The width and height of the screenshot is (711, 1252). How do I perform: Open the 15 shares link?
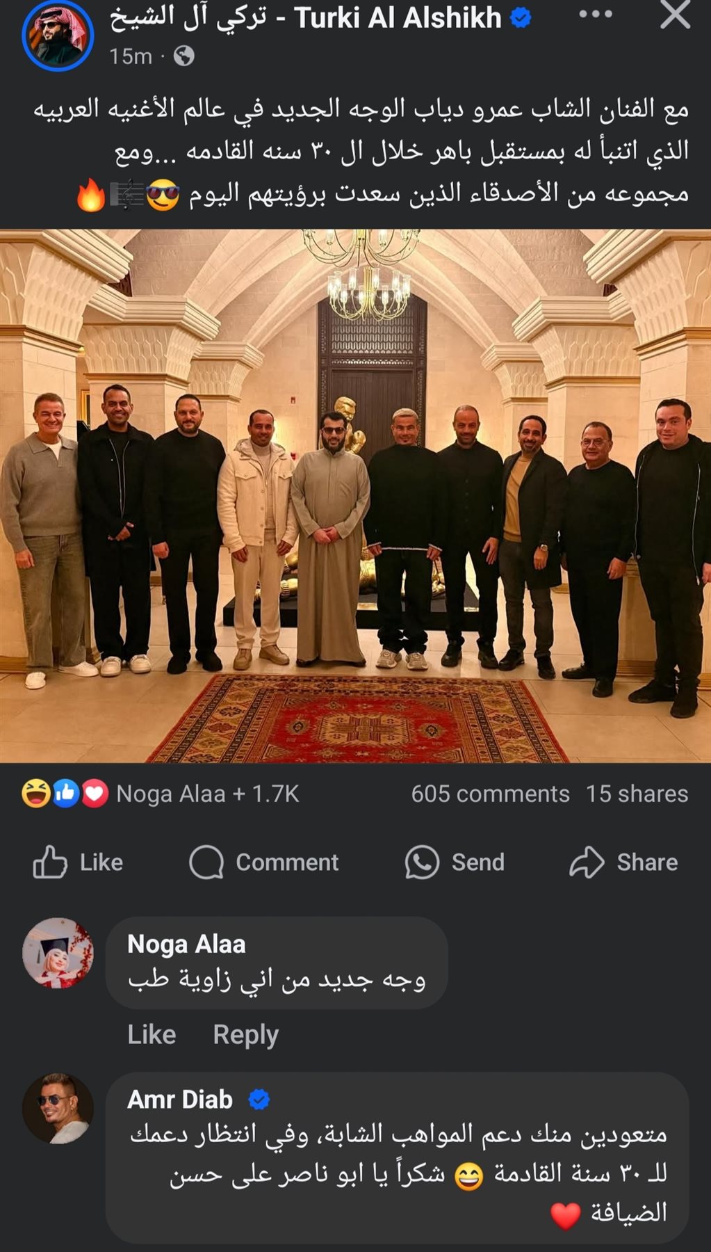[x=637, y=794]
